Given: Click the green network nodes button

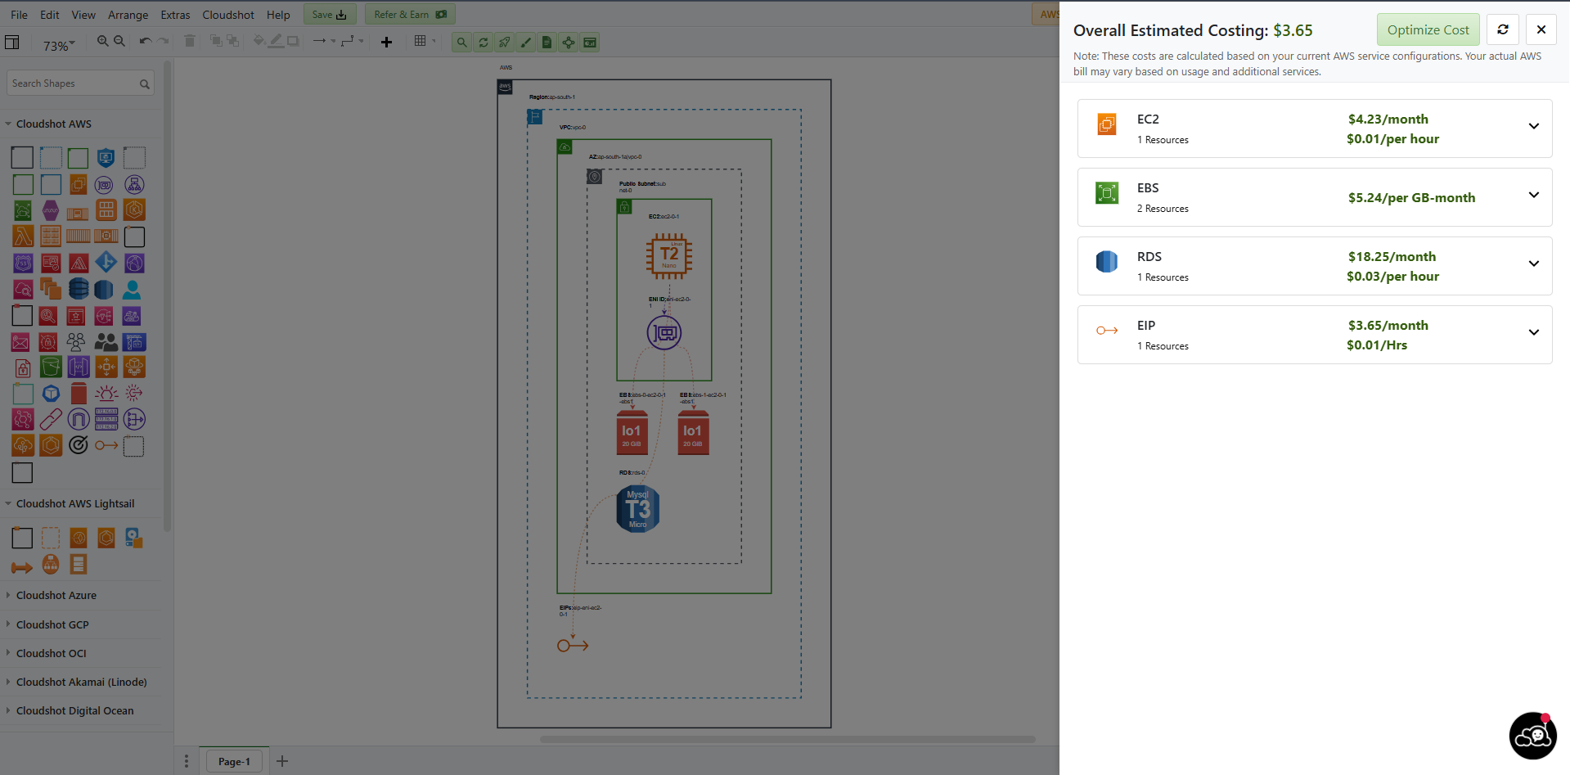Looking at the screenshot, I should click(x=569, y=43).
